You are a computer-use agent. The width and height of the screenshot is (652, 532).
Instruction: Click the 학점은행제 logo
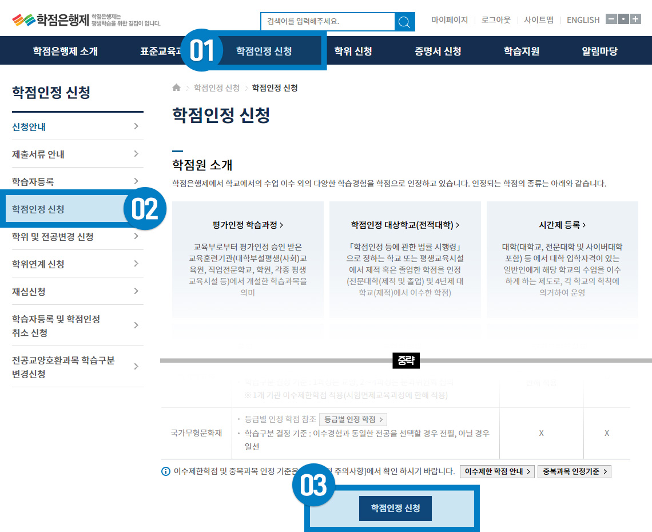[51, 21]
